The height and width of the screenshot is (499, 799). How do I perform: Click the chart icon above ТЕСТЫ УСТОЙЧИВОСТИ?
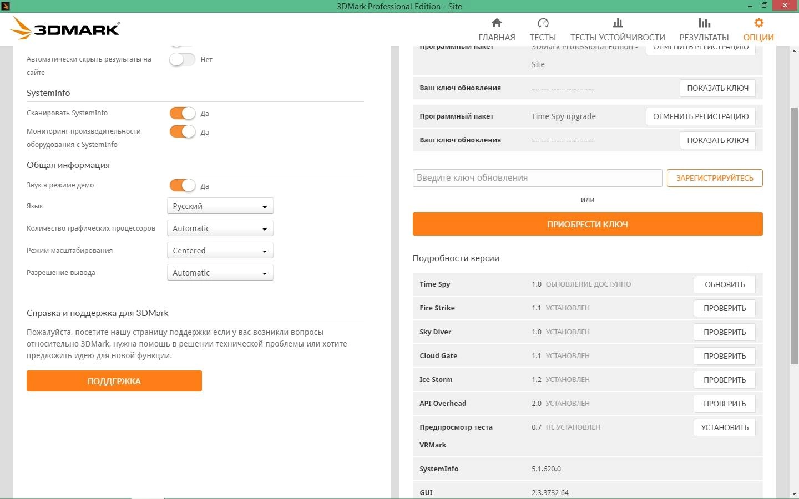[x=618, y=23]
